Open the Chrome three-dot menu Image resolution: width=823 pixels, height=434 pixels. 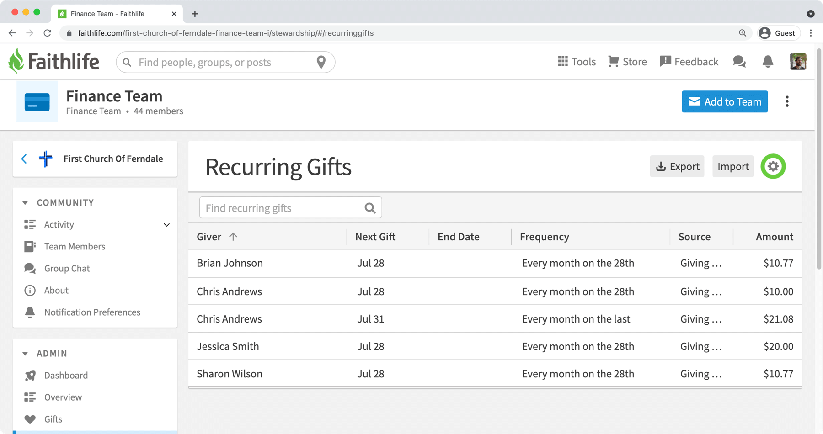(x=811, y=33)
